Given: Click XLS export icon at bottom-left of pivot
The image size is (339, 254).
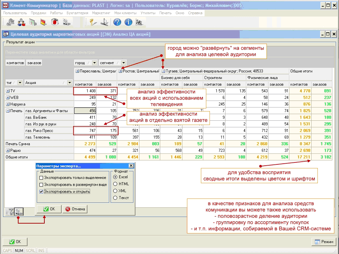Looking at the screenshot, I should 19,212.
